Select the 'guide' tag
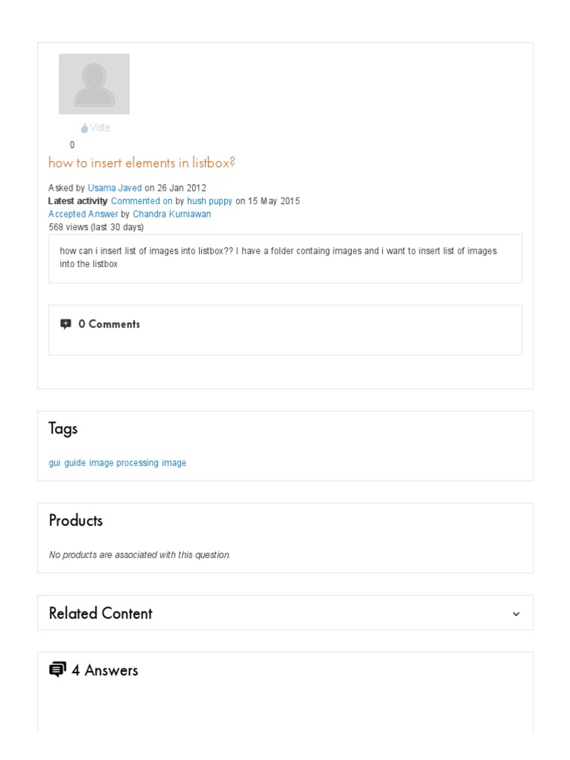This screenshot has height=760, width=570. tap(75, 462)
